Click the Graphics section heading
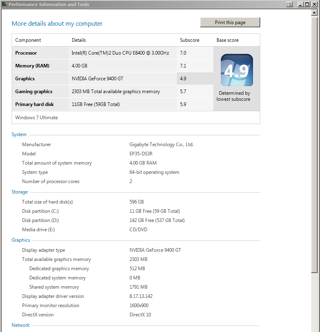320x332 pixels. (x=21, y=240)
